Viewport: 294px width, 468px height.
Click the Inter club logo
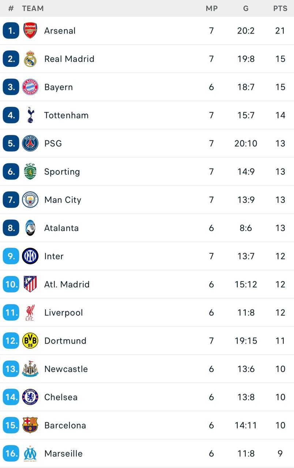(x=30, y=256)
